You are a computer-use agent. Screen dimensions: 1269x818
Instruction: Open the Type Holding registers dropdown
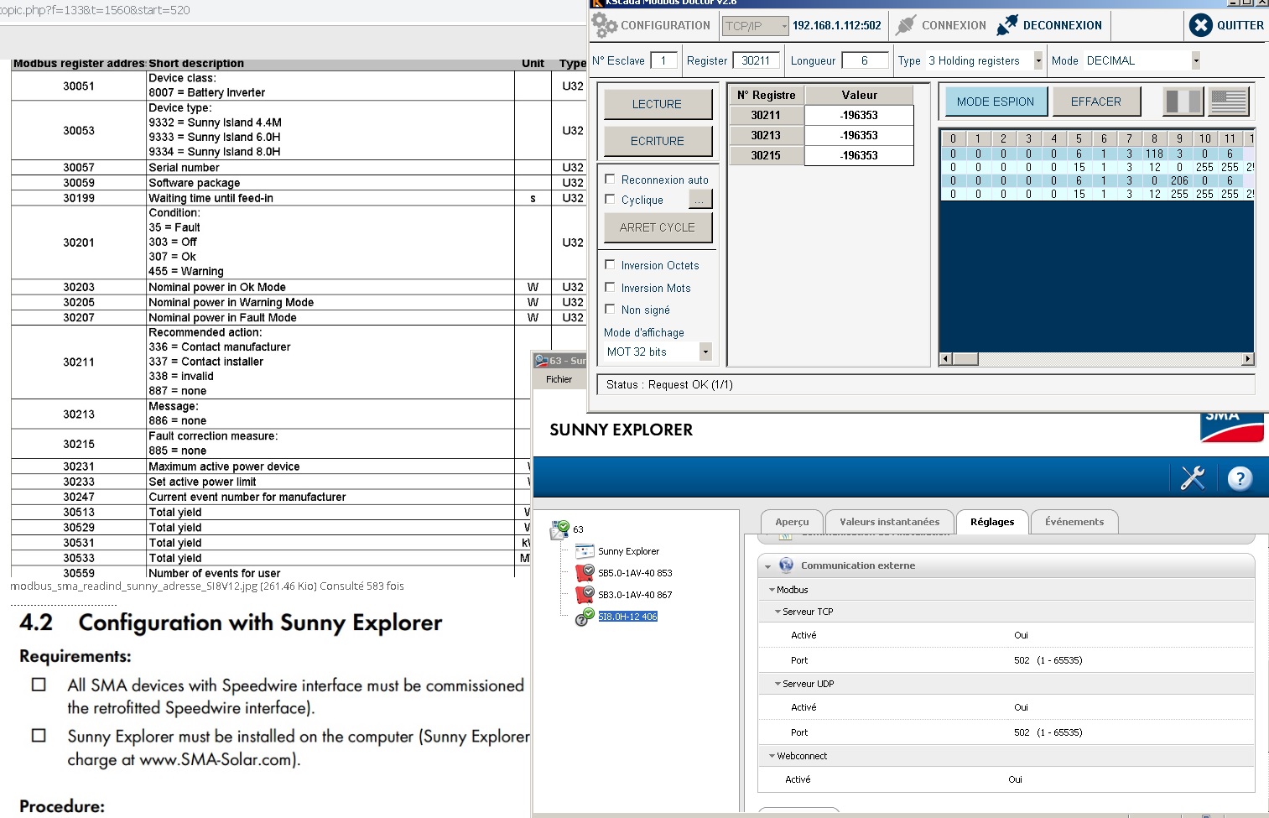coord(1038,60)
